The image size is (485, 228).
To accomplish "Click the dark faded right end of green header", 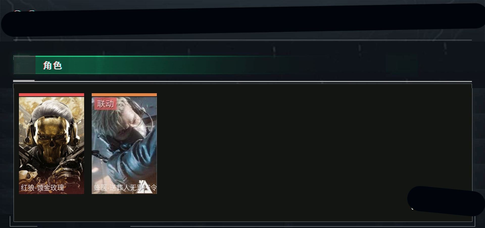I will click(402, 65).
